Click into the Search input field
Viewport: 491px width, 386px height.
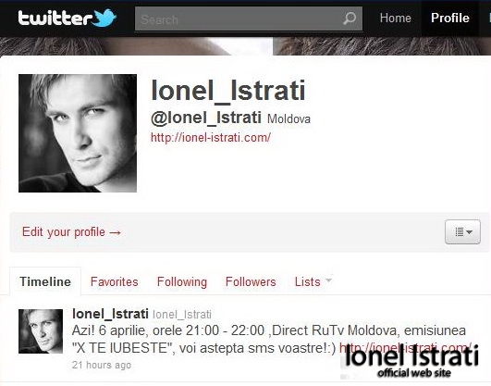(x=249, y=19)
